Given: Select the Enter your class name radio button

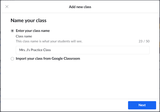Looking at the screenshot, I should point(12,31).
